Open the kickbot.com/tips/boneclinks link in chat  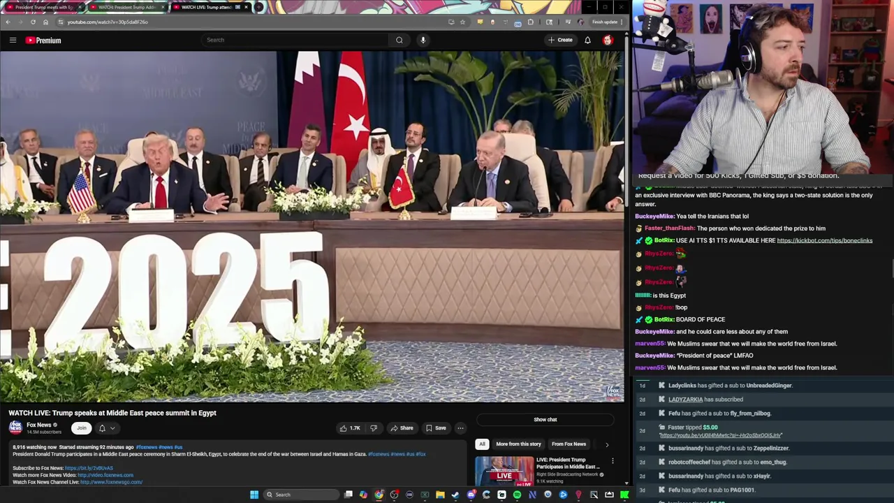824,240
